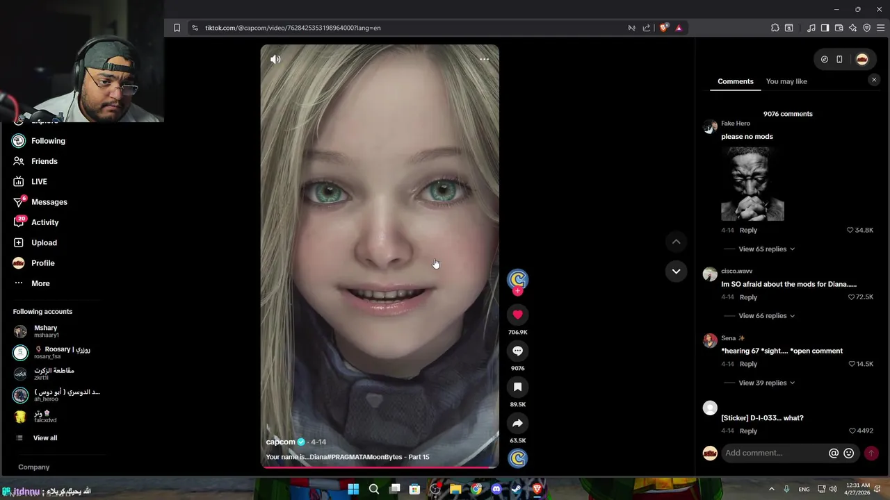Like cisco.wavv's comment with 72.5K likes
The image size is (890, 500).
pos(851,297)
